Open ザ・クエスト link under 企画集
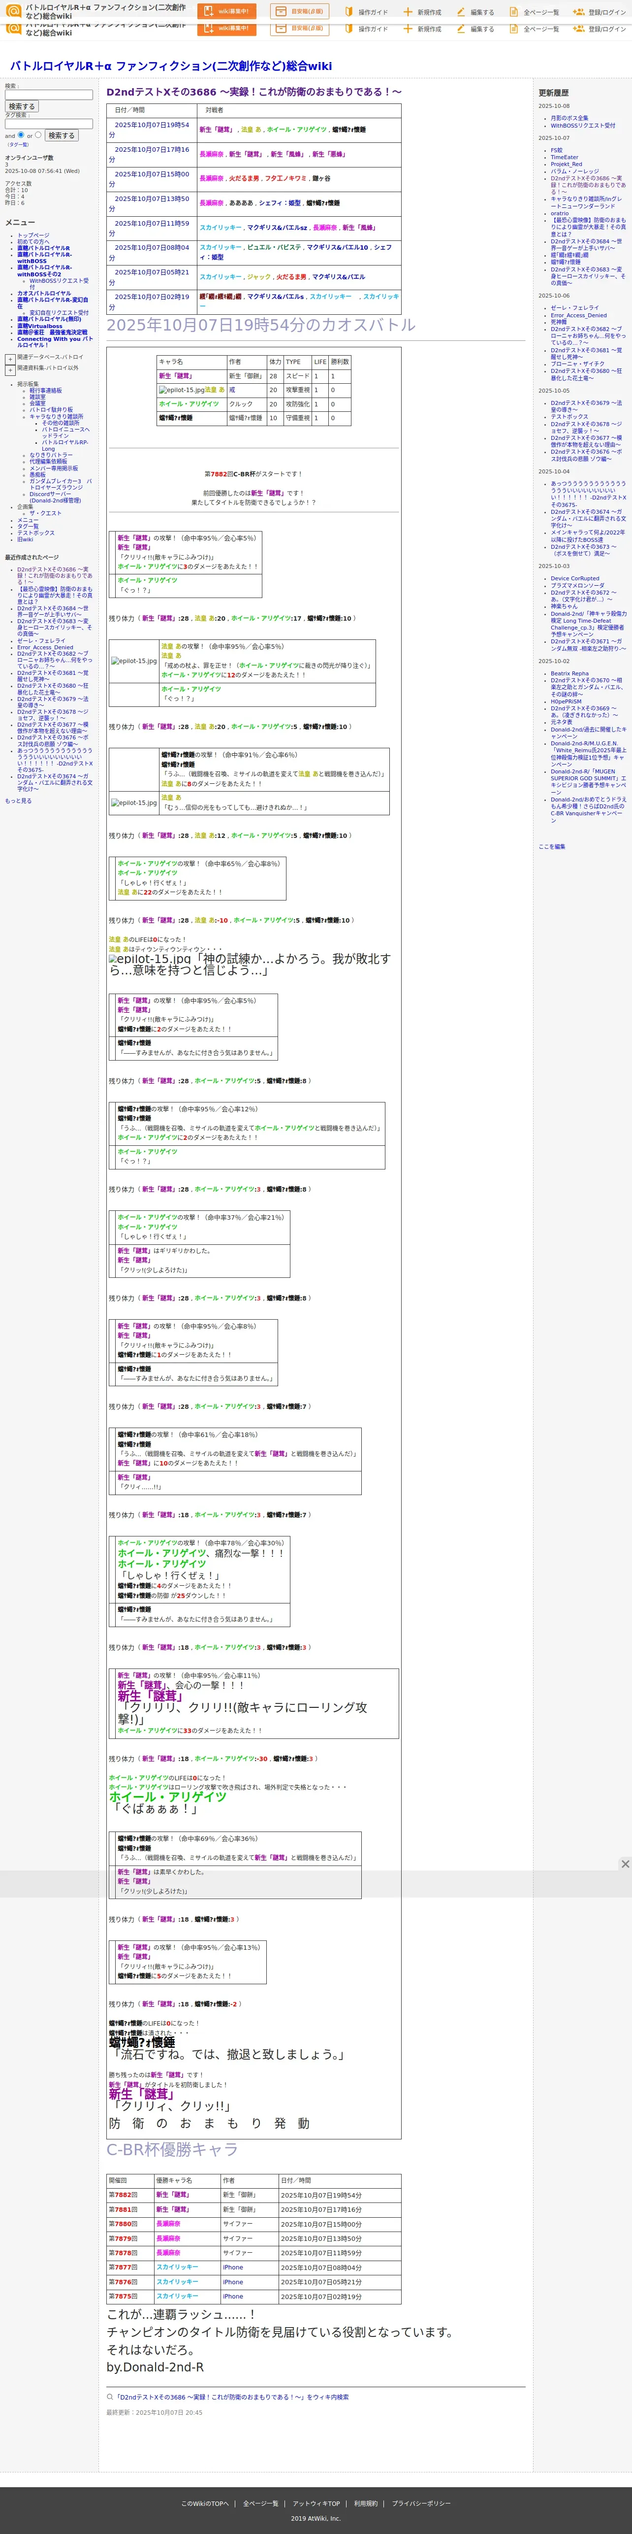 [45, 513]
